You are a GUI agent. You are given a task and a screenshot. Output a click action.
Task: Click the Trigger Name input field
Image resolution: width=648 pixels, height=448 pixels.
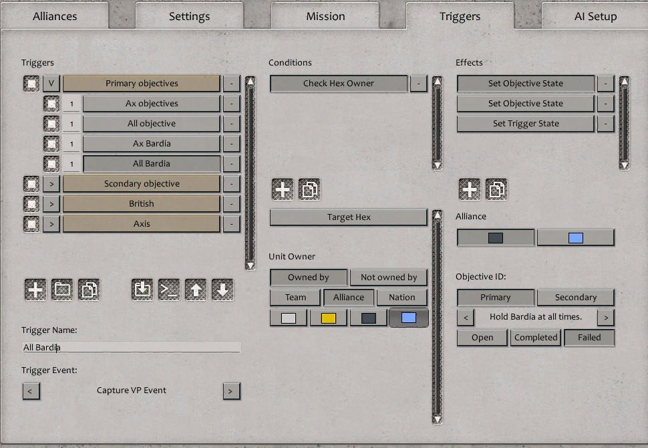[131, 347]
